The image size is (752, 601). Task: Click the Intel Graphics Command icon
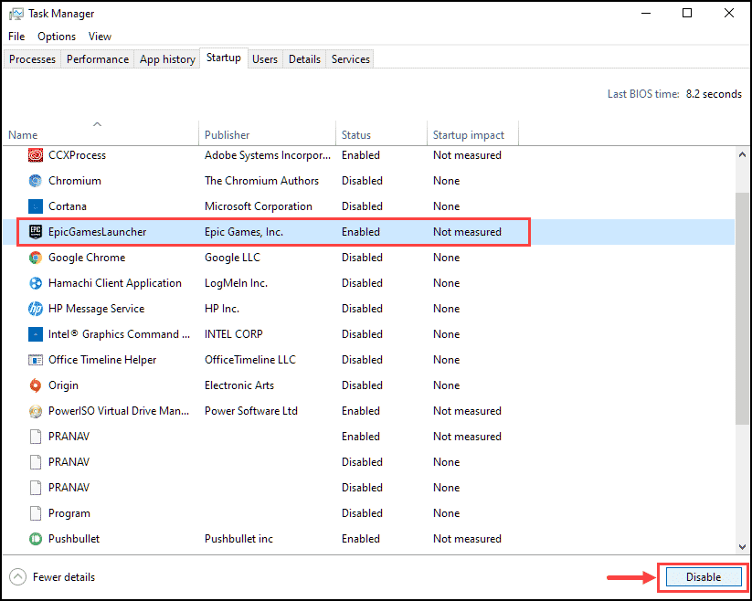point(36,334)
